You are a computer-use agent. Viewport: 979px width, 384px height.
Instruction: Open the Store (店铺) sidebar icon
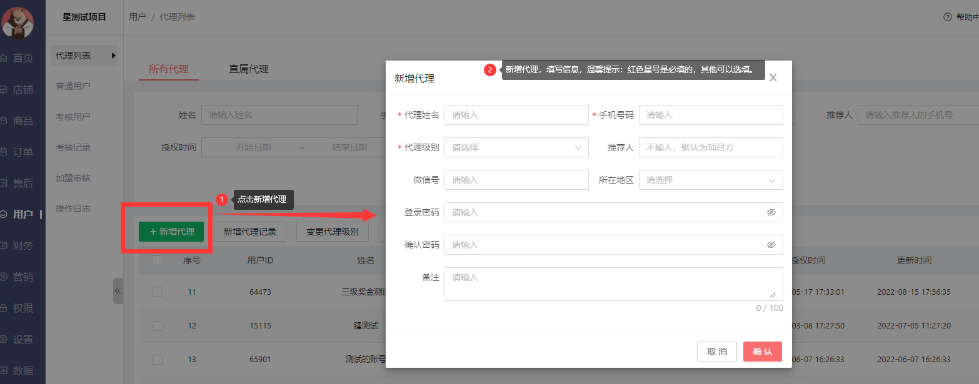(x=4, y=89)
